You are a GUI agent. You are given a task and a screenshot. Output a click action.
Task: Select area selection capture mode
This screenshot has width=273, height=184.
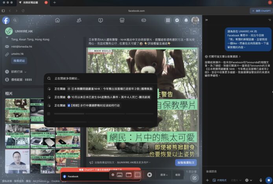[x=137, y=175]
